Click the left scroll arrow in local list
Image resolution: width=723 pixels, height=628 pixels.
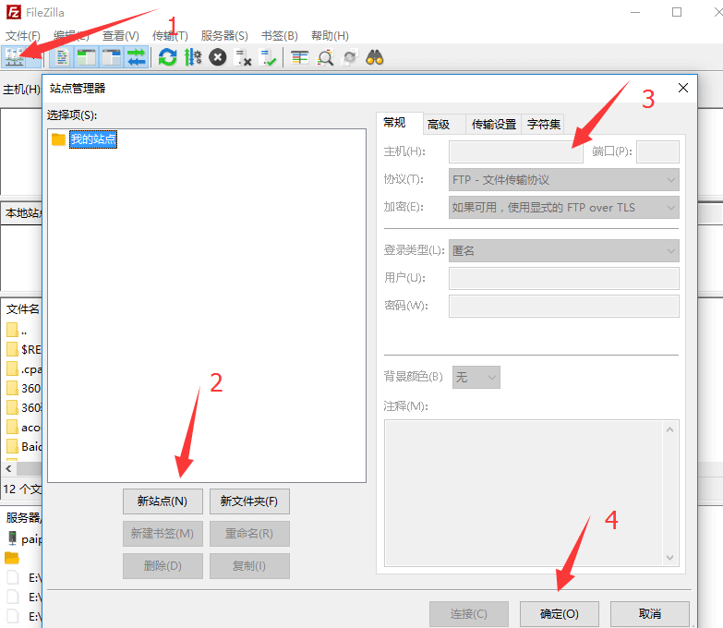coord(8,468)
